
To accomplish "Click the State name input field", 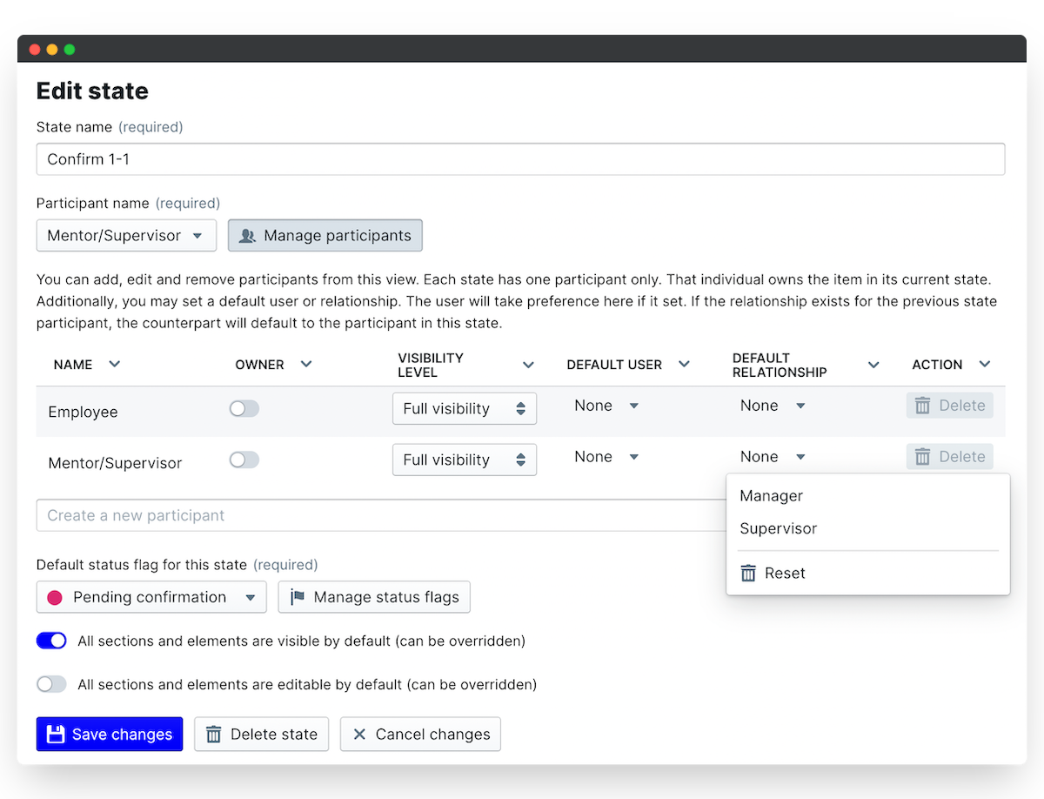I will [x=520, y=159].
